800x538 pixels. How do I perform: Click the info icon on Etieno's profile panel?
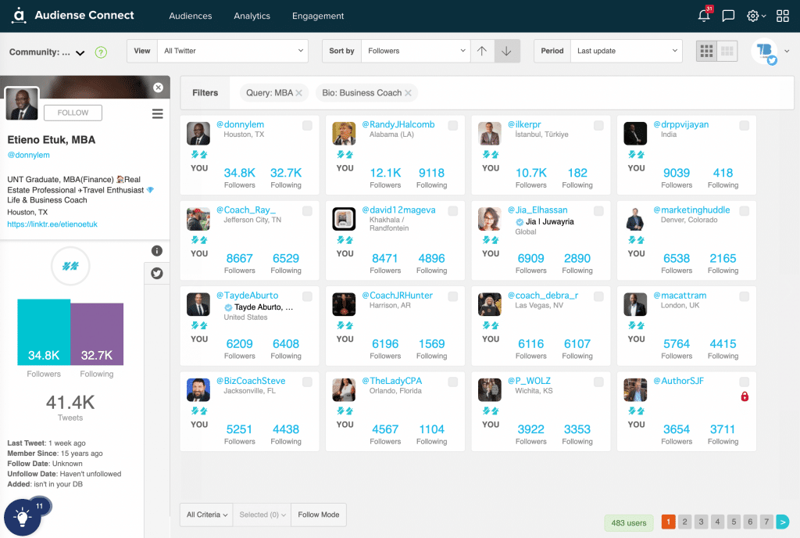pos(156,250)
